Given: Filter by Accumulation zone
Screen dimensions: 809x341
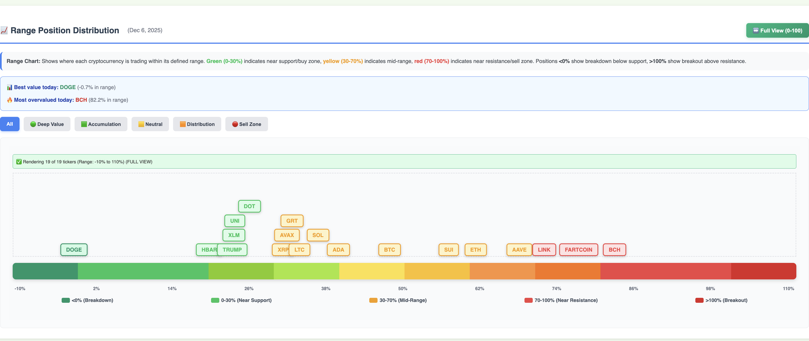Looking at the screenshot, I should pyautogui.click(x=101, y=124).
